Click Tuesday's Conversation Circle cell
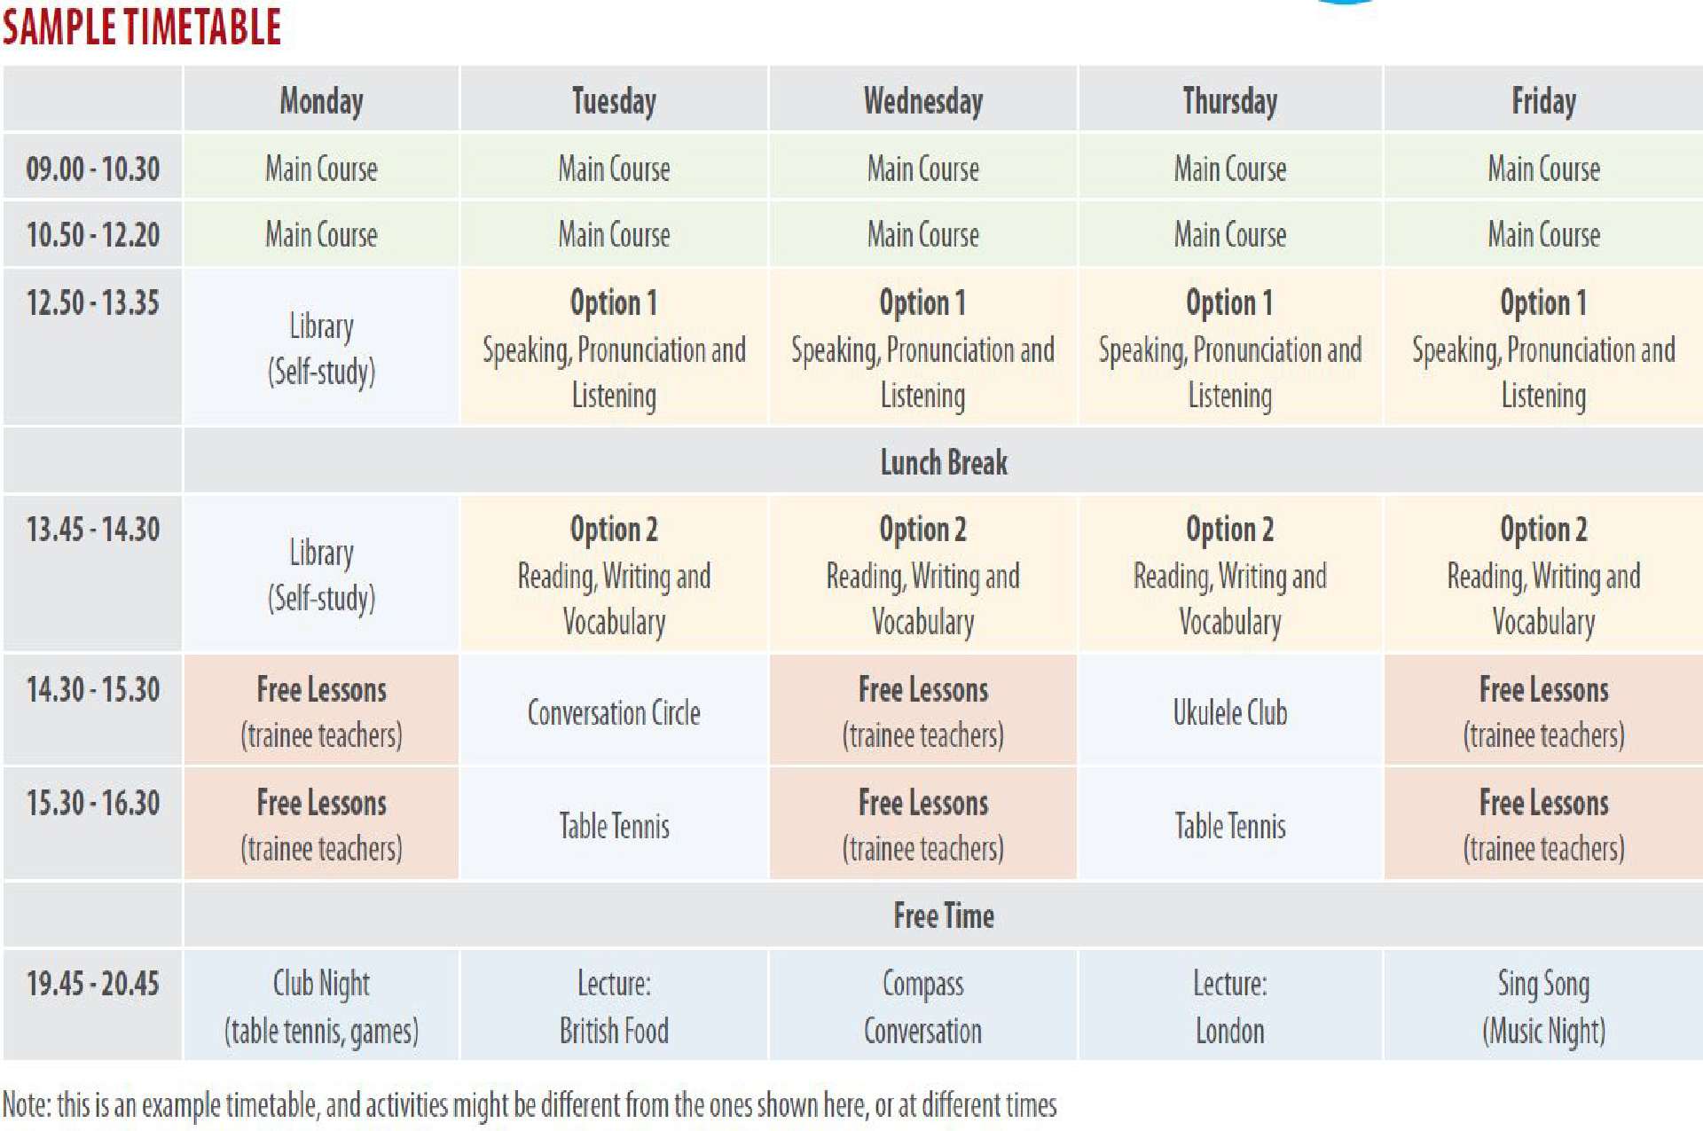1703x1131 pixels. (x=614, y=711)
